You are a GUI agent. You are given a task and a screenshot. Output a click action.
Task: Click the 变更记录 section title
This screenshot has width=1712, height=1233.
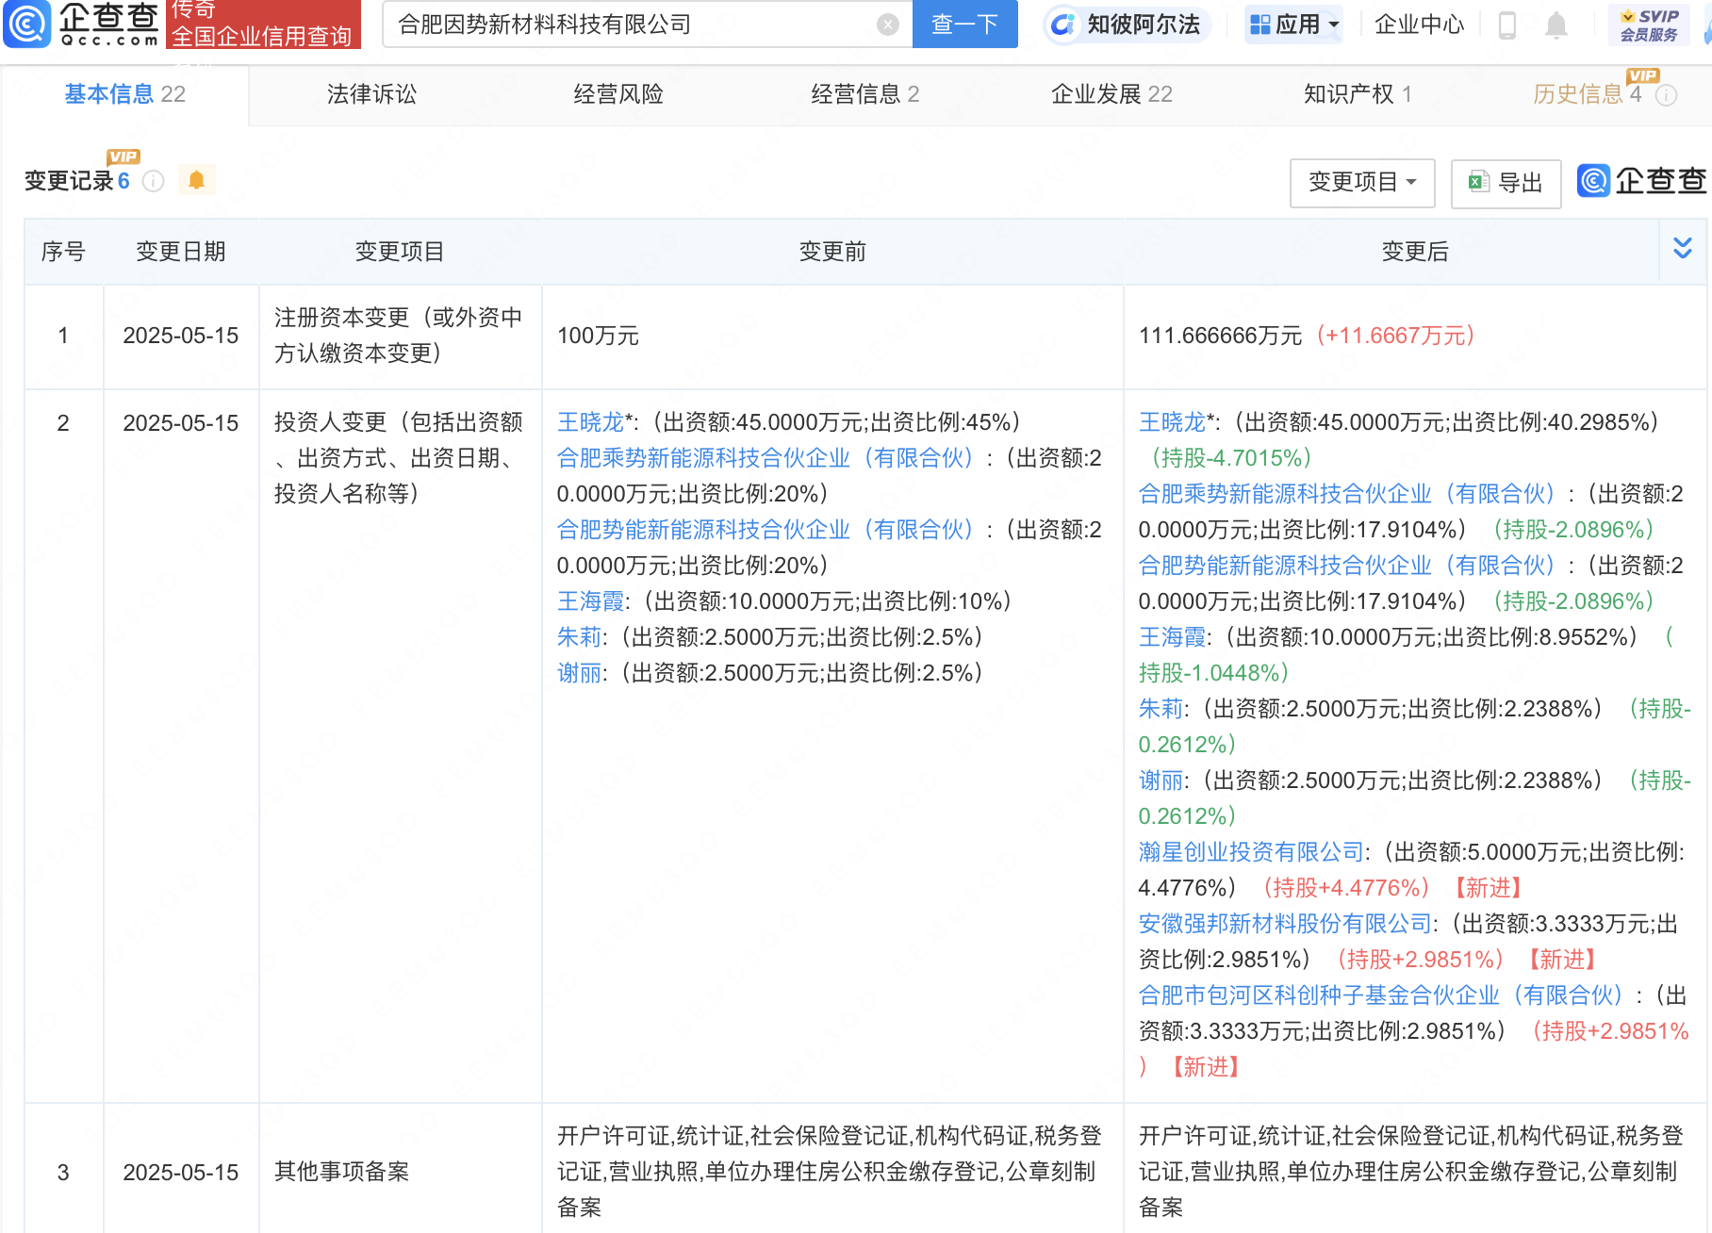[68, 181]
